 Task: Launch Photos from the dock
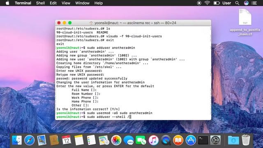tap(116, 140)
